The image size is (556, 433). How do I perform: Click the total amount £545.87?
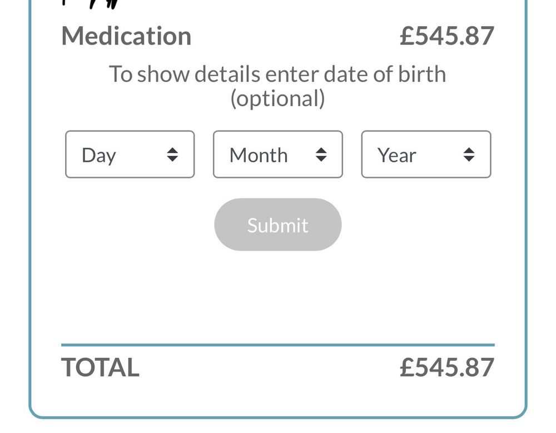446,367
